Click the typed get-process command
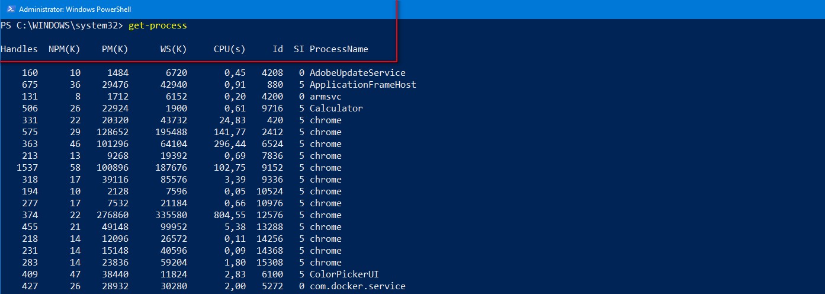Viewport: 825px width, 294px height. (x=158, y=25)
